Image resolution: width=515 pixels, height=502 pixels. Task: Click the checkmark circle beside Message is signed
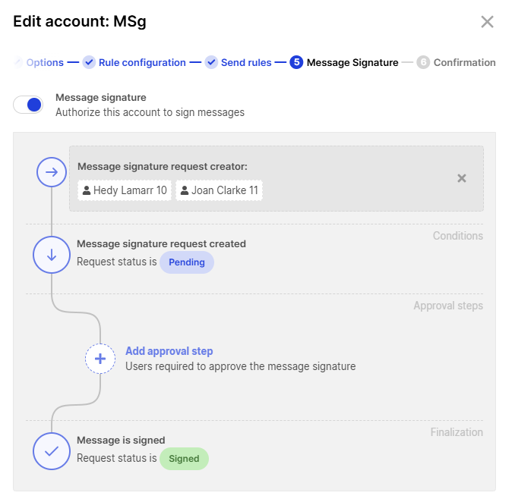[x=52, y=451]
